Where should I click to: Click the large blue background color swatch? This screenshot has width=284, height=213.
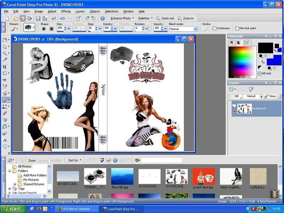point(274,60)
